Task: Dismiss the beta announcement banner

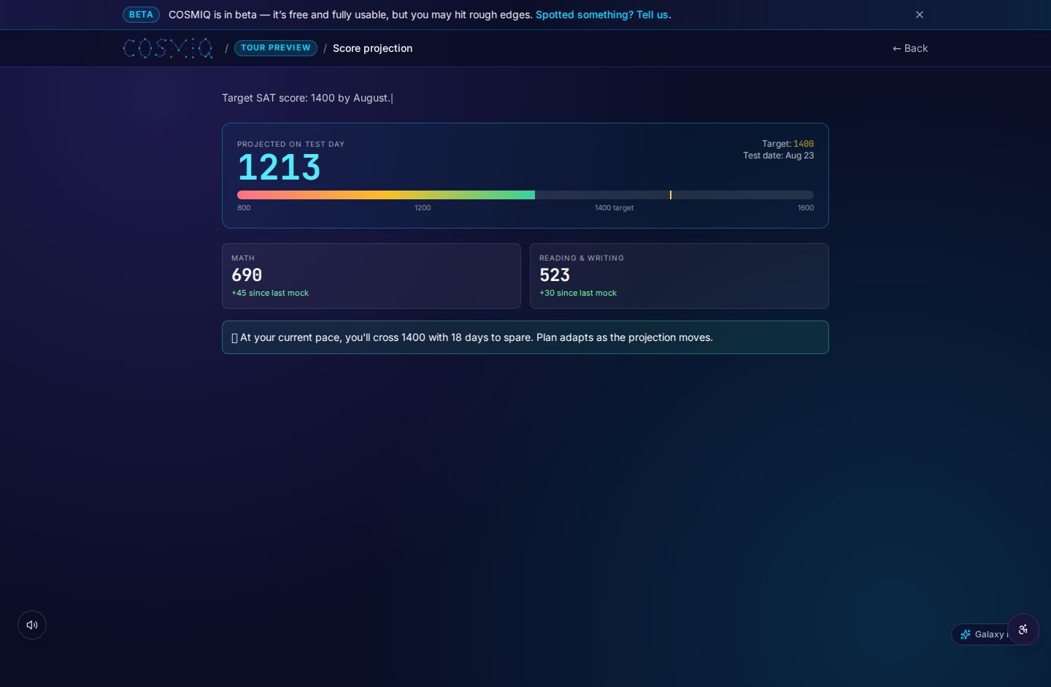Action: tap(920, 15)
